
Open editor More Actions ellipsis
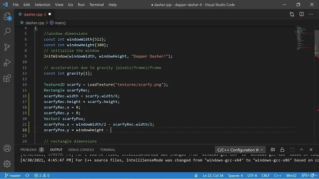(x=311, y=14)
